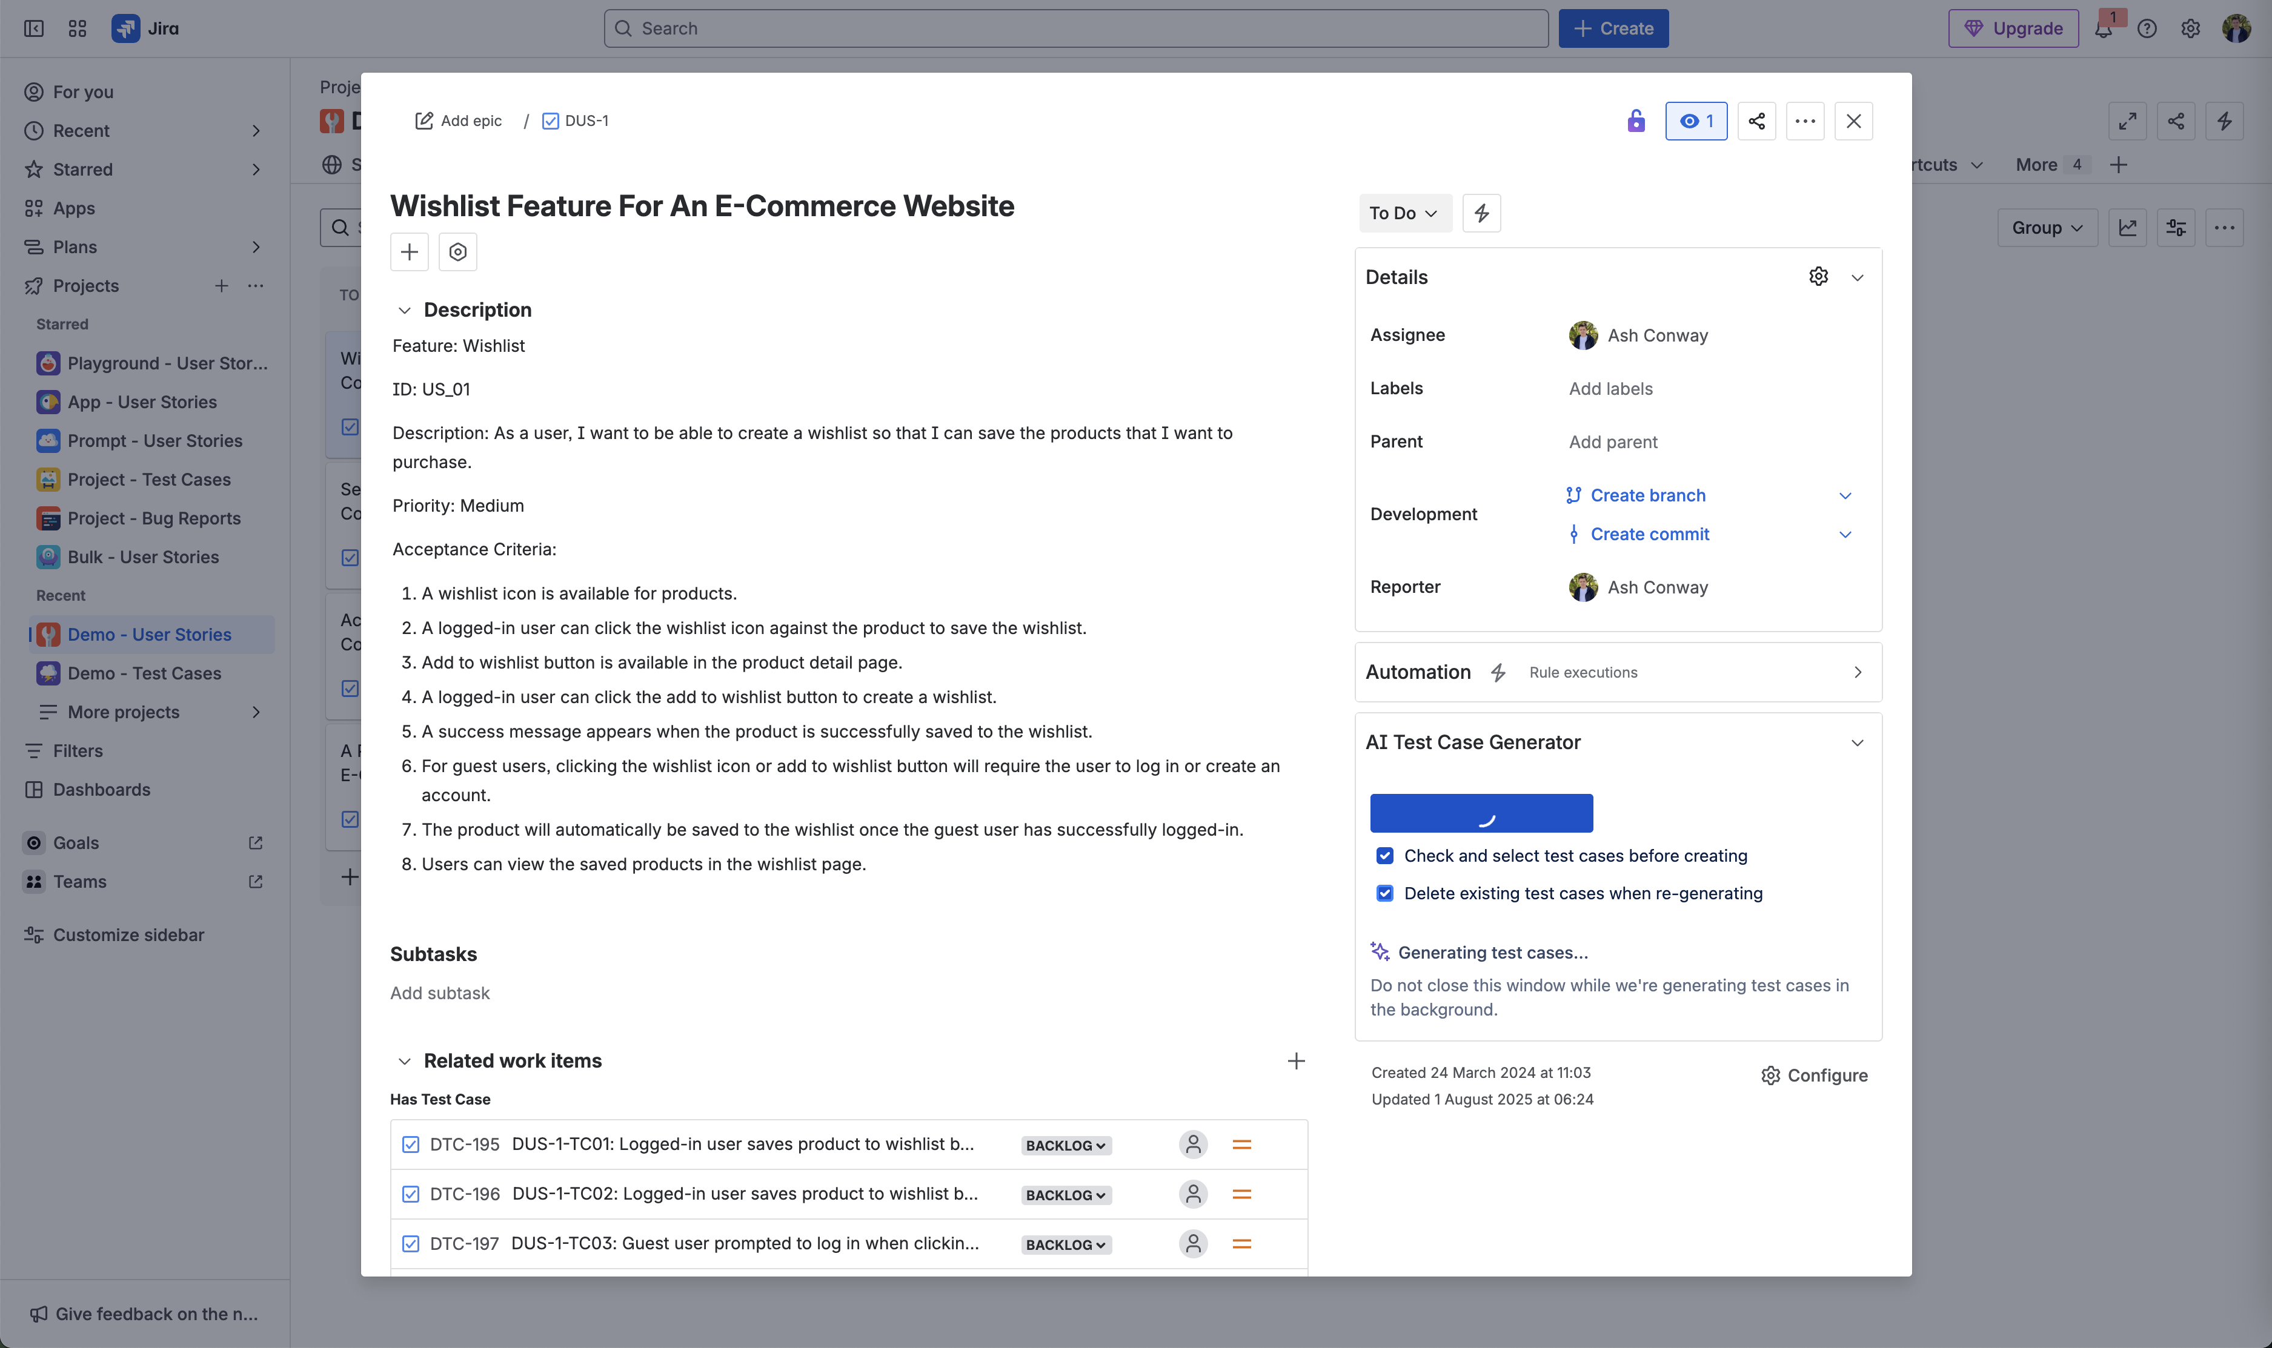Viewport: 2272px width, 1348px height.
Task: Open the To Do status dropdown
Action: 1405,213
